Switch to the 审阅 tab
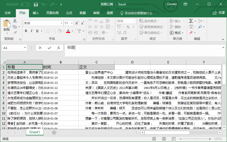Screen dimensions: 227x142 tap(96, 13)
